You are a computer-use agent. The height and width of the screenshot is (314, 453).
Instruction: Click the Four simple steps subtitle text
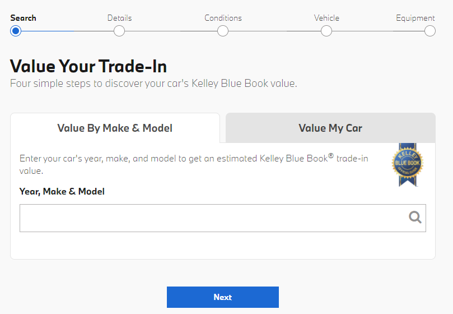pos(153,84)
